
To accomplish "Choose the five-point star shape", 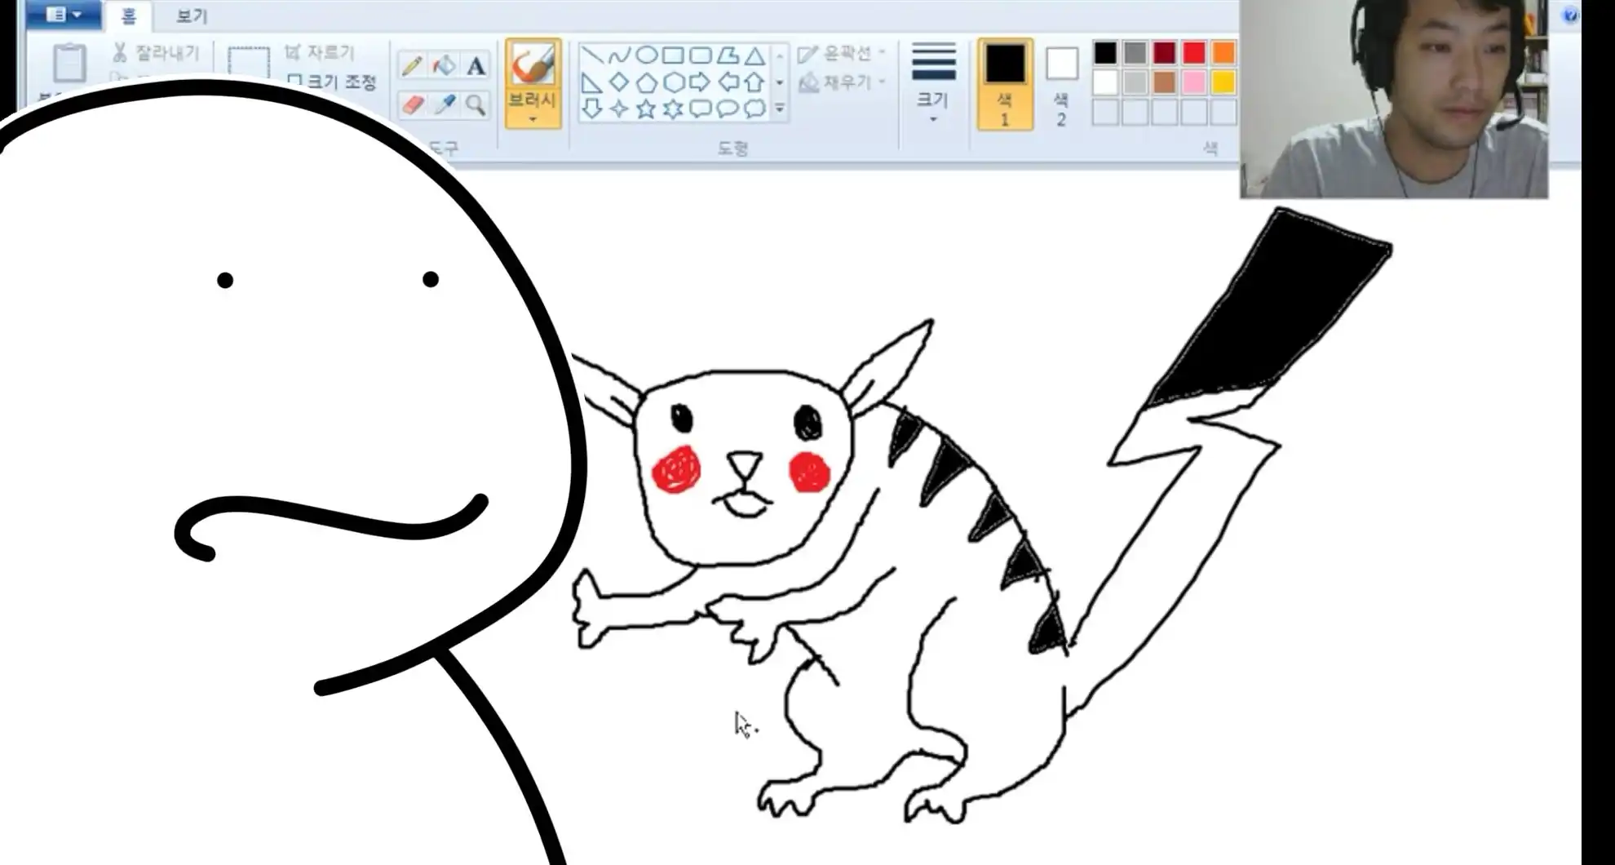I will [646, 109].
